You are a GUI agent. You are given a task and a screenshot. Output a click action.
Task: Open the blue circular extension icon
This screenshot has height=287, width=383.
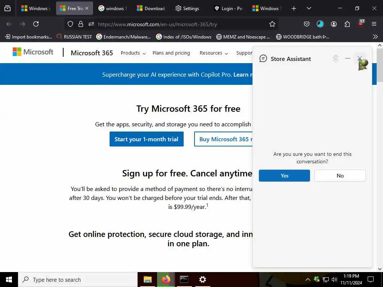(x=320, y=24)
